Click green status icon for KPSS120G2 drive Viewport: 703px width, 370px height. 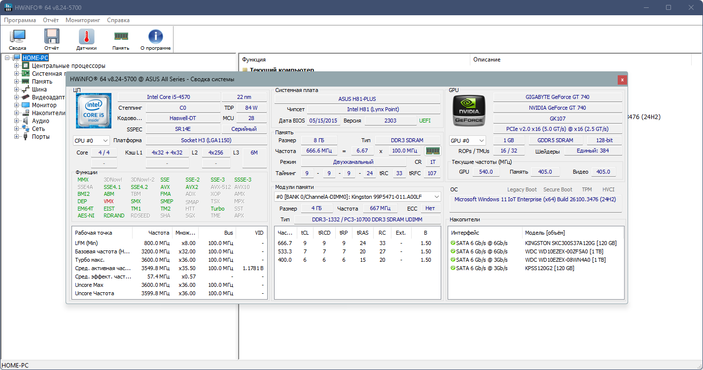(453, 268)
